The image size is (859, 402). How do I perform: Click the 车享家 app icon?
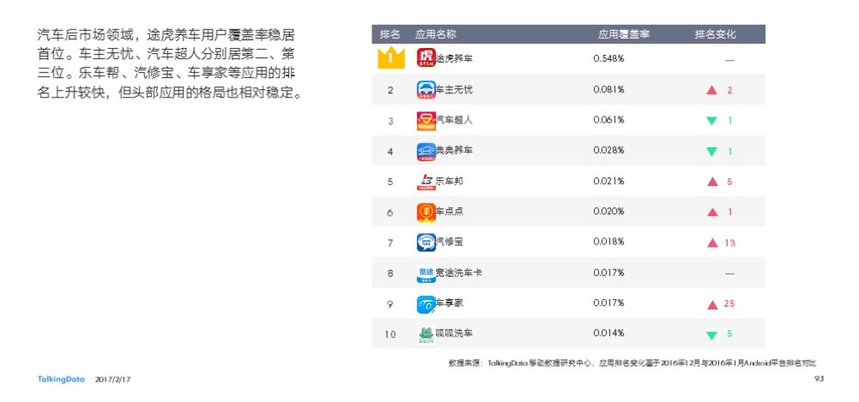pyautogui.click(x=426, y=304)
